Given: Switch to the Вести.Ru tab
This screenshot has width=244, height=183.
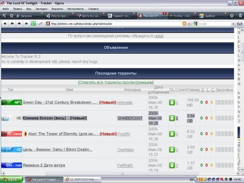Looking at the screenshot, I should coord(91,16).
